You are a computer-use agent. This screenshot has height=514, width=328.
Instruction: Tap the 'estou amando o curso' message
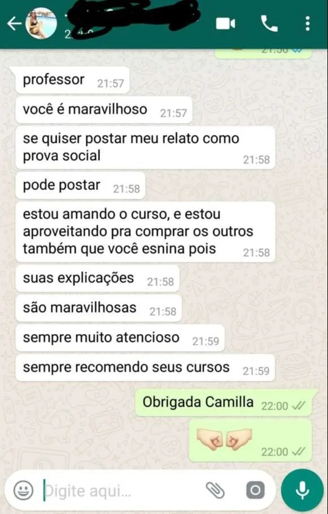[x=145, y=232]
